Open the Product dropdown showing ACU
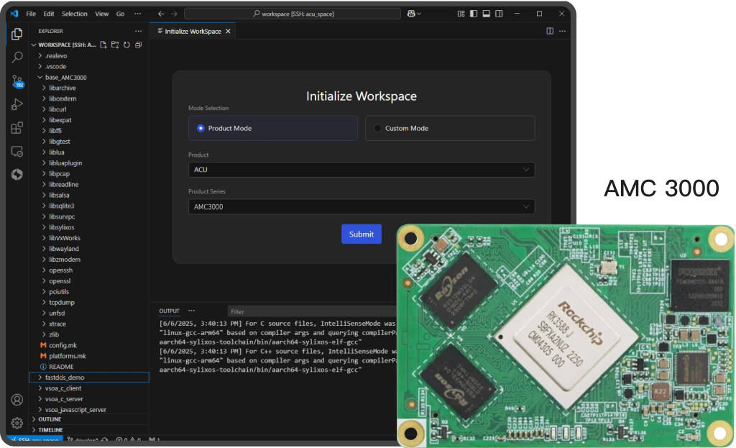 362,170
